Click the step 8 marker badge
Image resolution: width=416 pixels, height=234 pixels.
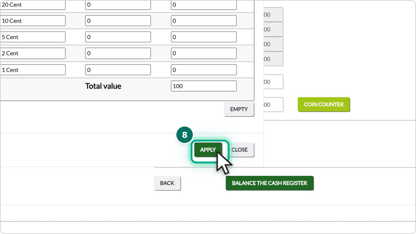pyautogui.click(x=185, y=135)
